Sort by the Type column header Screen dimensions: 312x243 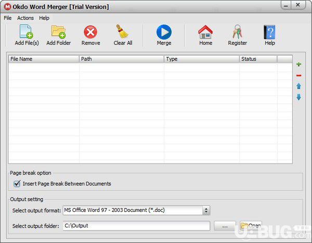pos(202,59)
